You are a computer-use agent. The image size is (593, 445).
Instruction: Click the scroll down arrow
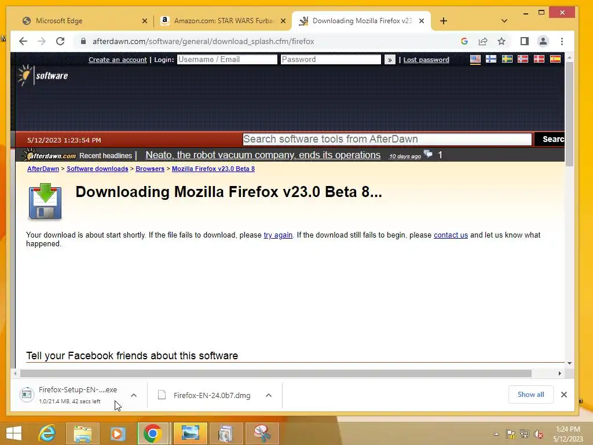569,363
